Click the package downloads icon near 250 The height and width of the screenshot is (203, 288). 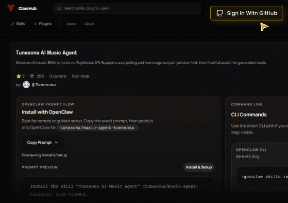pyautogui.click(x=32, y=76)
